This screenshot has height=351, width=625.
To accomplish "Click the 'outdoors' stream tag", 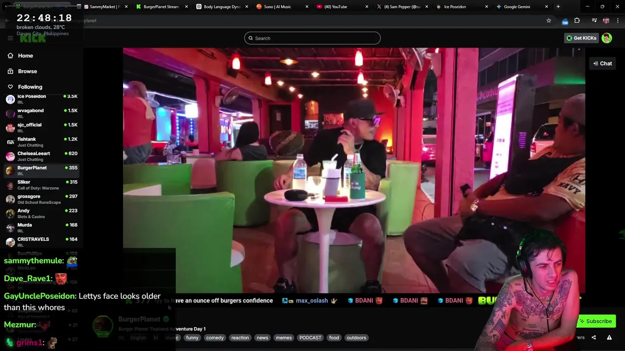I will (356, 337).
